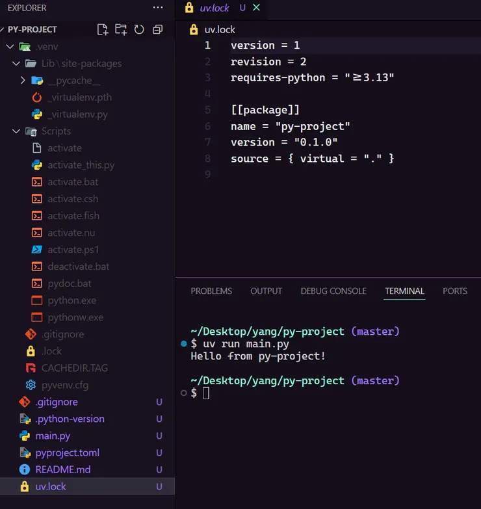Click 'name = "py-project"' line in editor
This screenshot has width=481, height=509.
(x=290, y=126)
